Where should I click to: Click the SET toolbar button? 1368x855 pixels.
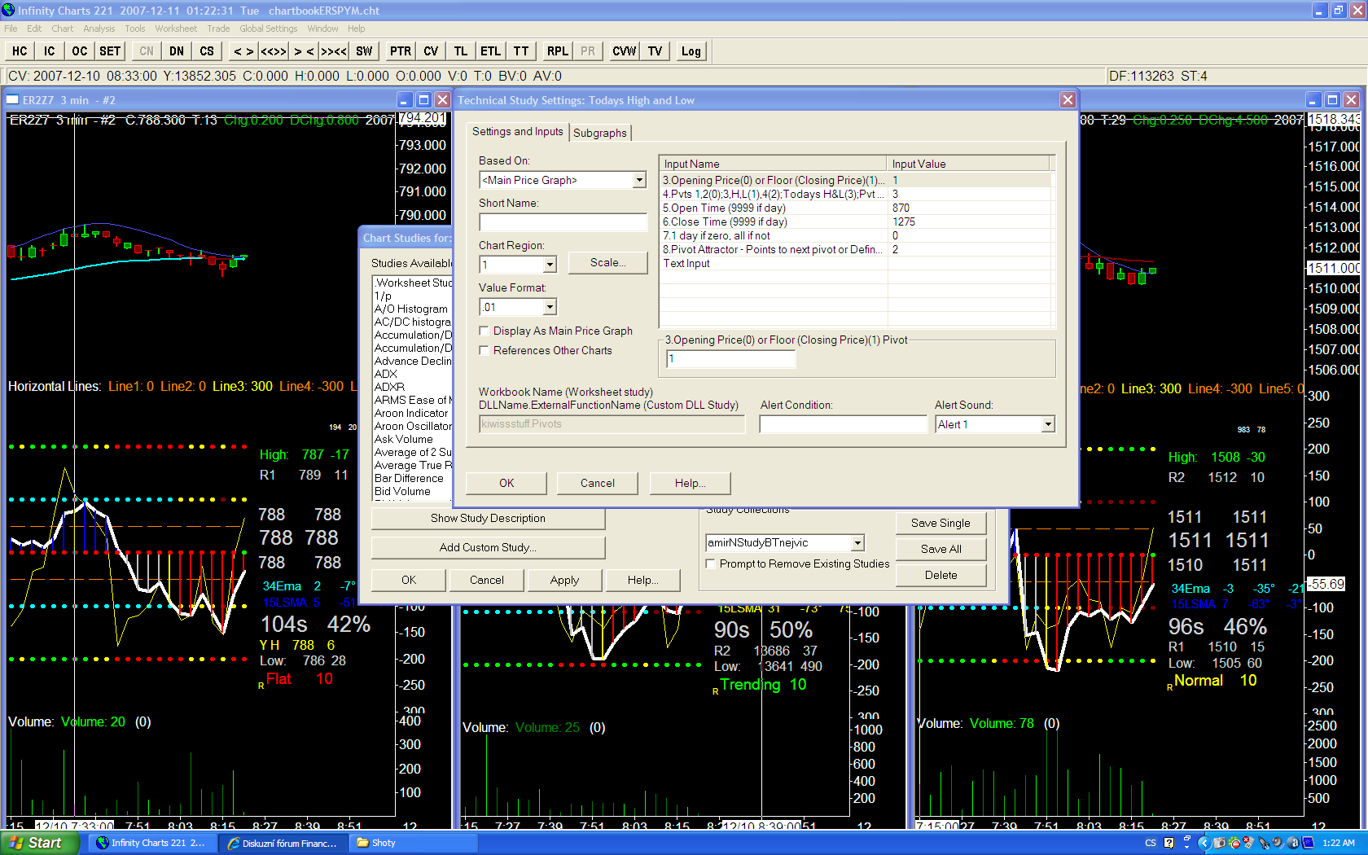coord(110,51)
